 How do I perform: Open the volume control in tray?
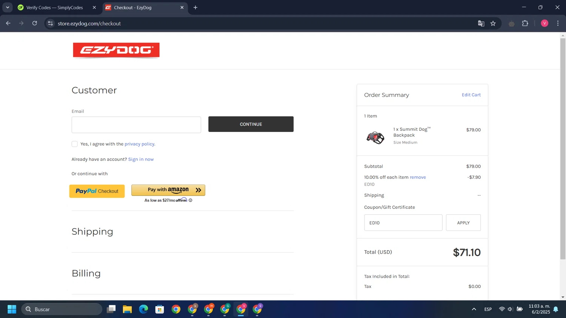(510, 309)
